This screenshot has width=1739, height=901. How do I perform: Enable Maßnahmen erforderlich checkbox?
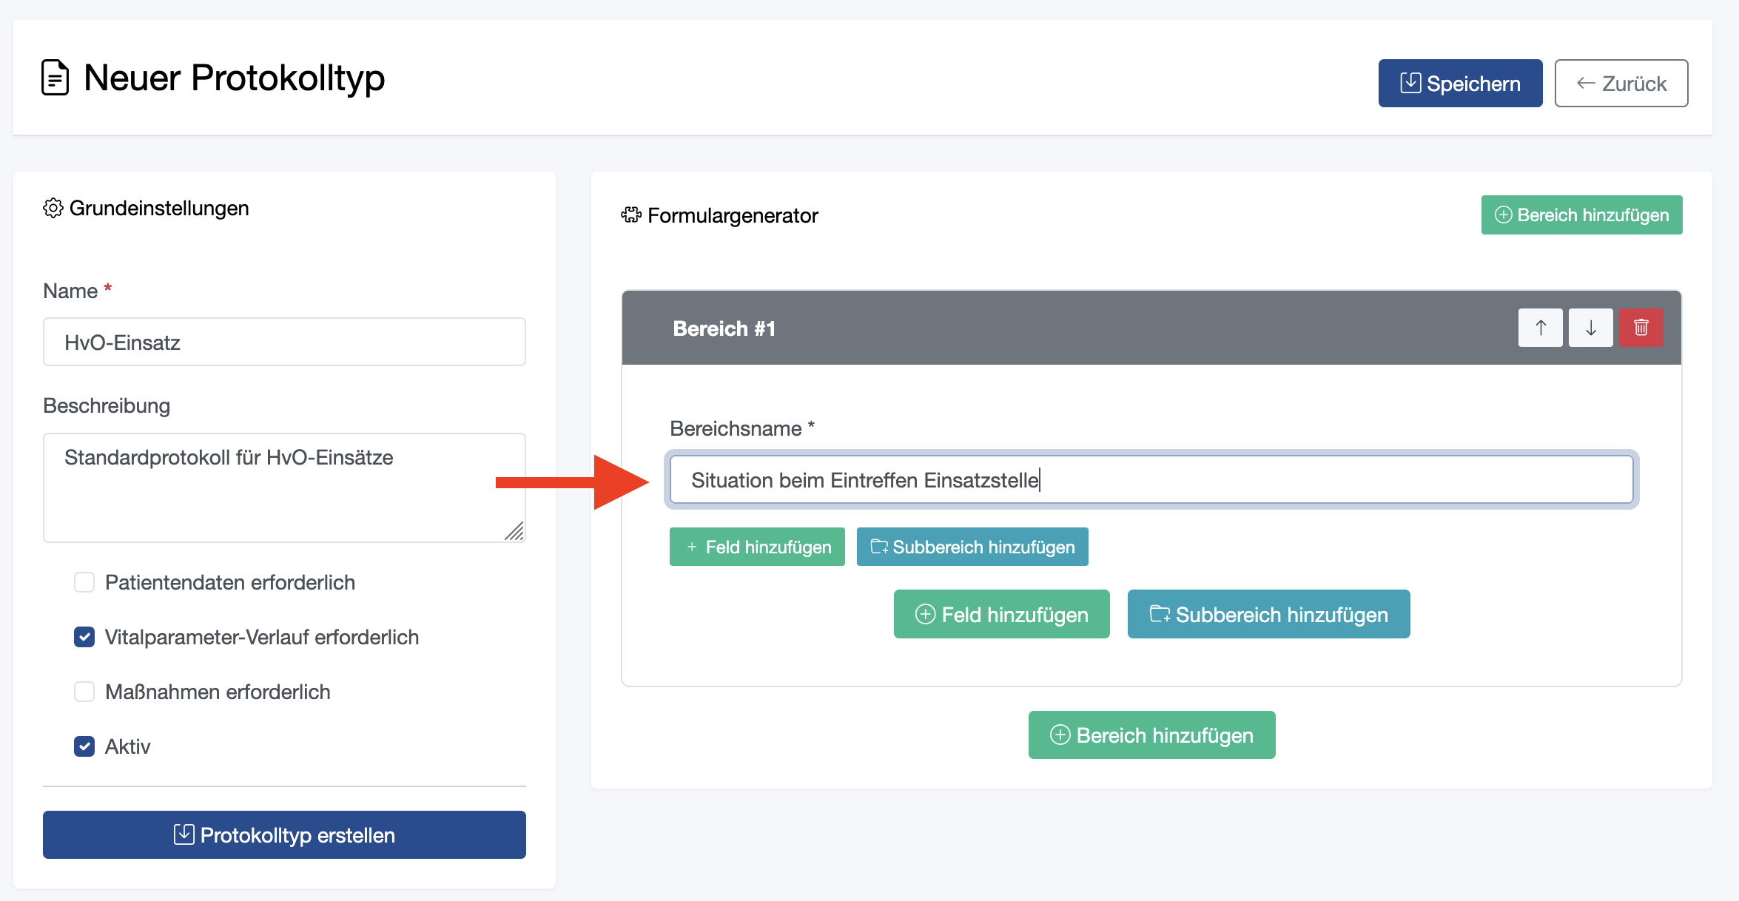(84, 692)
